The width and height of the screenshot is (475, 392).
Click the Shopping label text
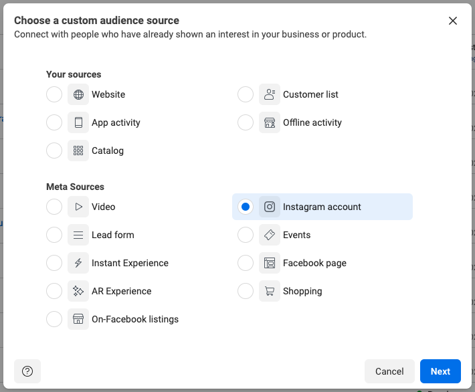pyautogui.click(x=302, y=292)
